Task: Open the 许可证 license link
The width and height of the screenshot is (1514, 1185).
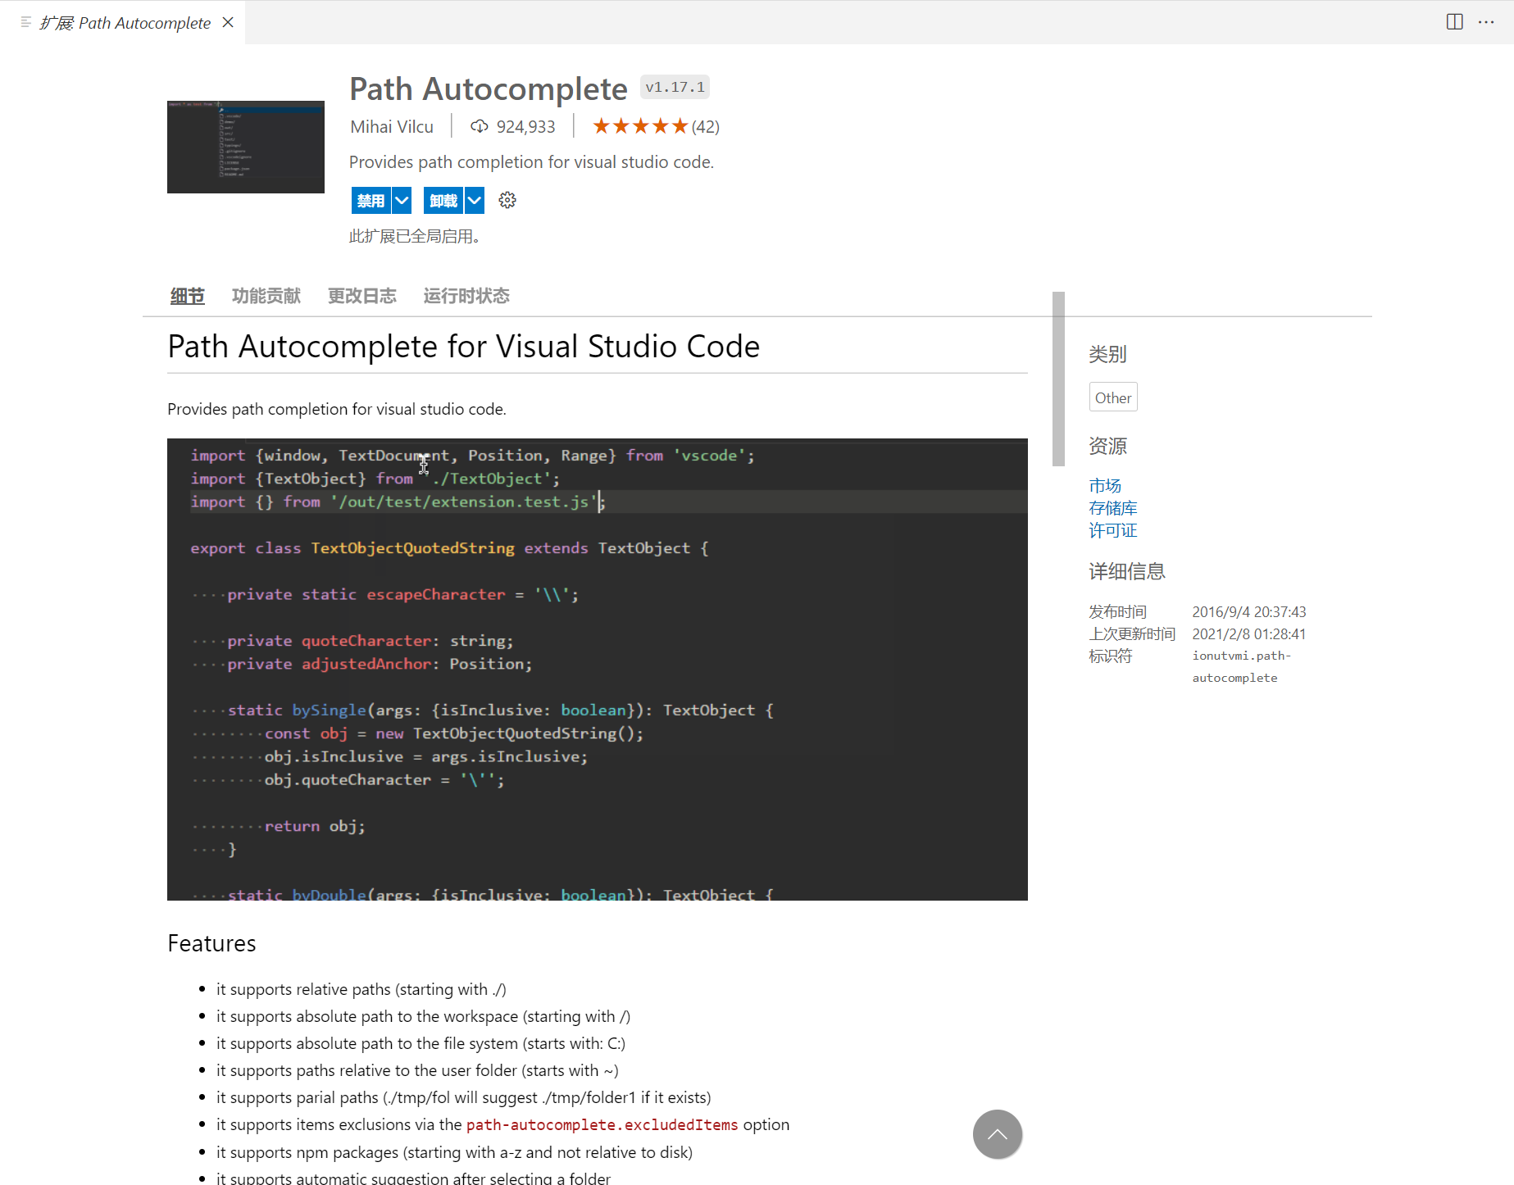Action: point(1113,529)
